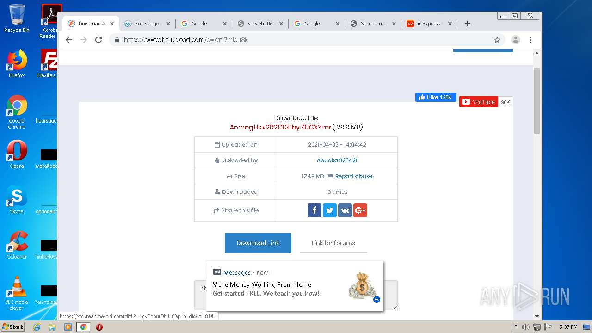Share the file on Google Plus
Screen dimensions: 592x333
coord(360,210)
